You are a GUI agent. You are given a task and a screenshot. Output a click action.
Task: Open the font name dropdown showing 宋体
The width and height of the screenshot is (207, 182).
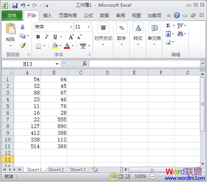pos(54,27)
